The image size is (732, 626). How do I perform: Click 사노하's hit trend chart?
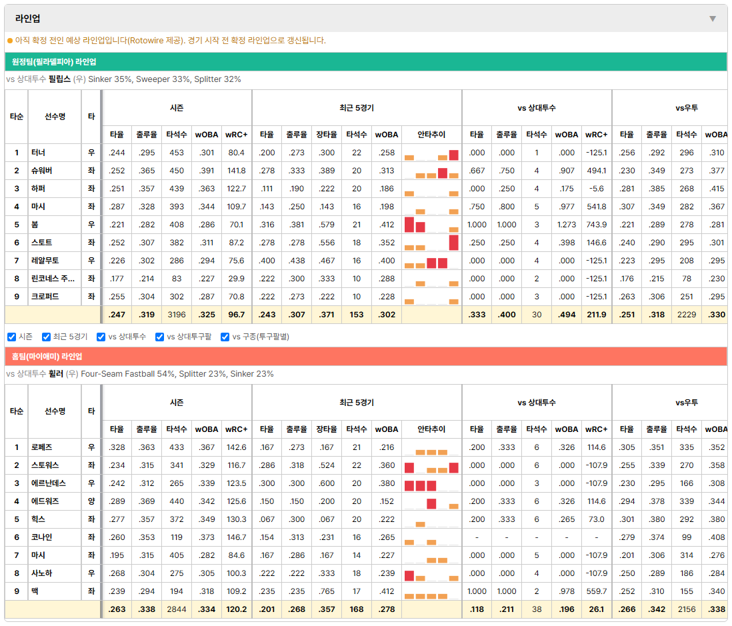pyautogui.click(x=431, y=574)
